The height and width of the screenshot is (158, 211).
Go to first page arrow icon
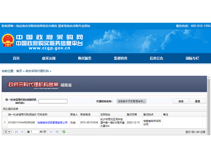click(16, 132)
